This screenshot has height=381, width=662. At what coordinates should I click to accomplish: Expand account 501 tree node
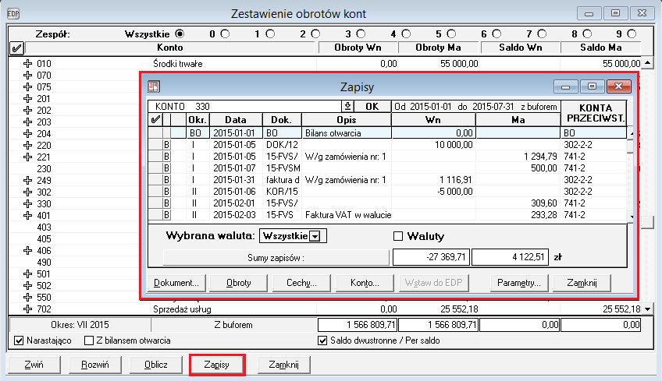(x=28, y=274)
